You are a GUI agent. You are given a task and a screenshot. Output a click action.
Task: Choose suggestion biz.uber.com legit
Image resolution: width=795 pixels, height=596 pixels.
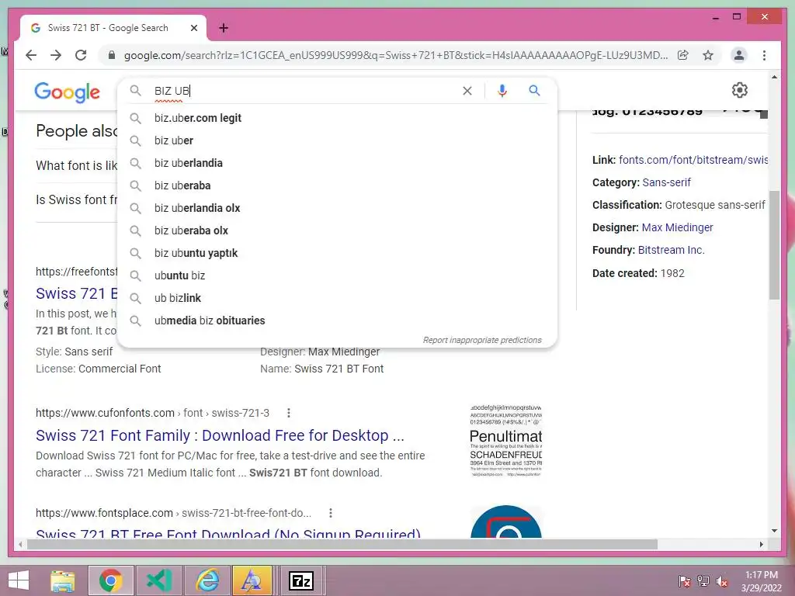click(337, 118)
